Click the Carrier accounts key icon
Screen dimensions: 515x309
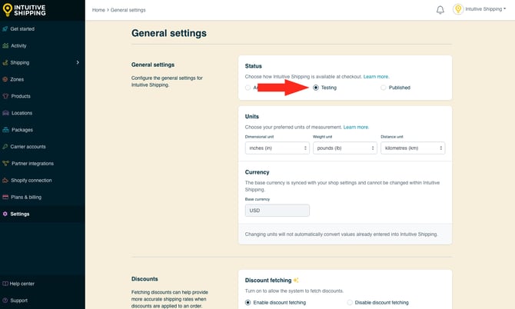[5, 147]
